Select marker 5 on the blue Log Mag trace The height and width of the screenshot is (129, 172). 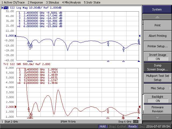click(123, 48)
